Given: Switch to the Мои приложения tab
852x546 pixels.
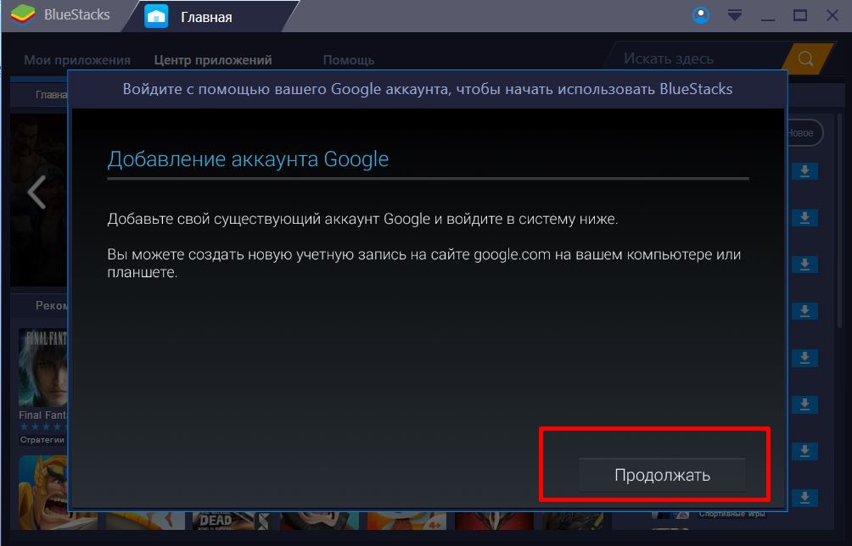Looking at the screenshot, I should 76,60.
